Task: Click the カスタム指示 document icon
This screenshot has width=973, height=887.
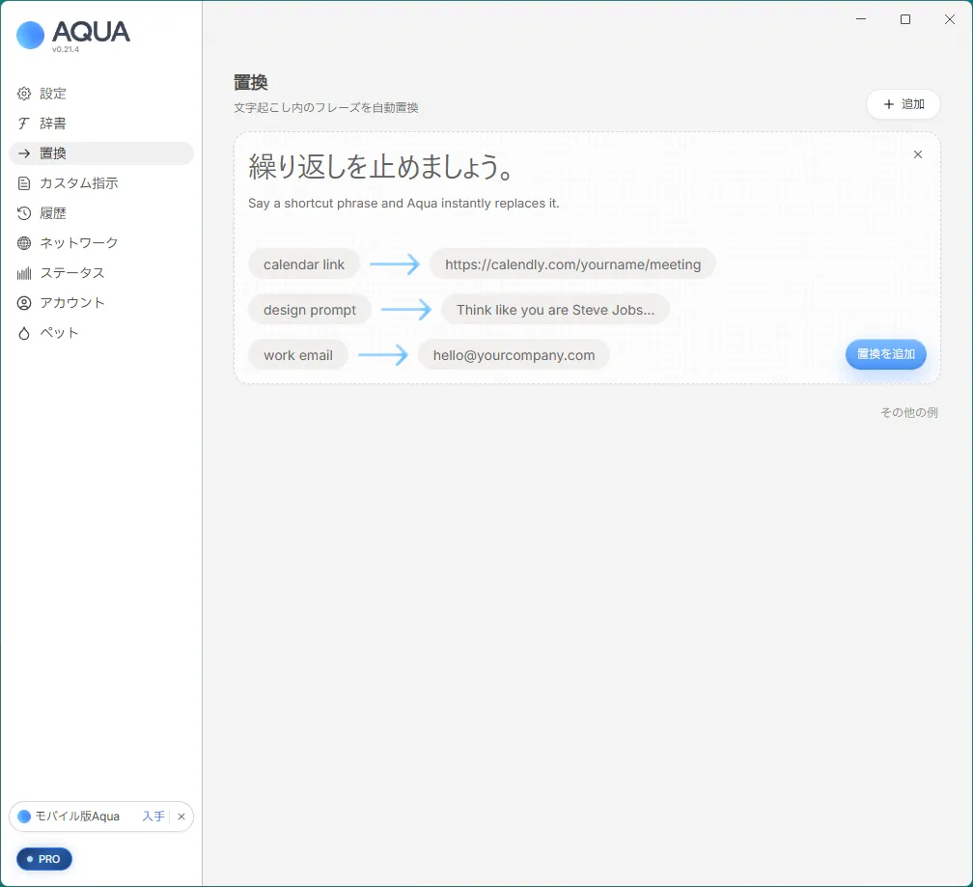Action: pyautogui.click(x=23, y=183)
